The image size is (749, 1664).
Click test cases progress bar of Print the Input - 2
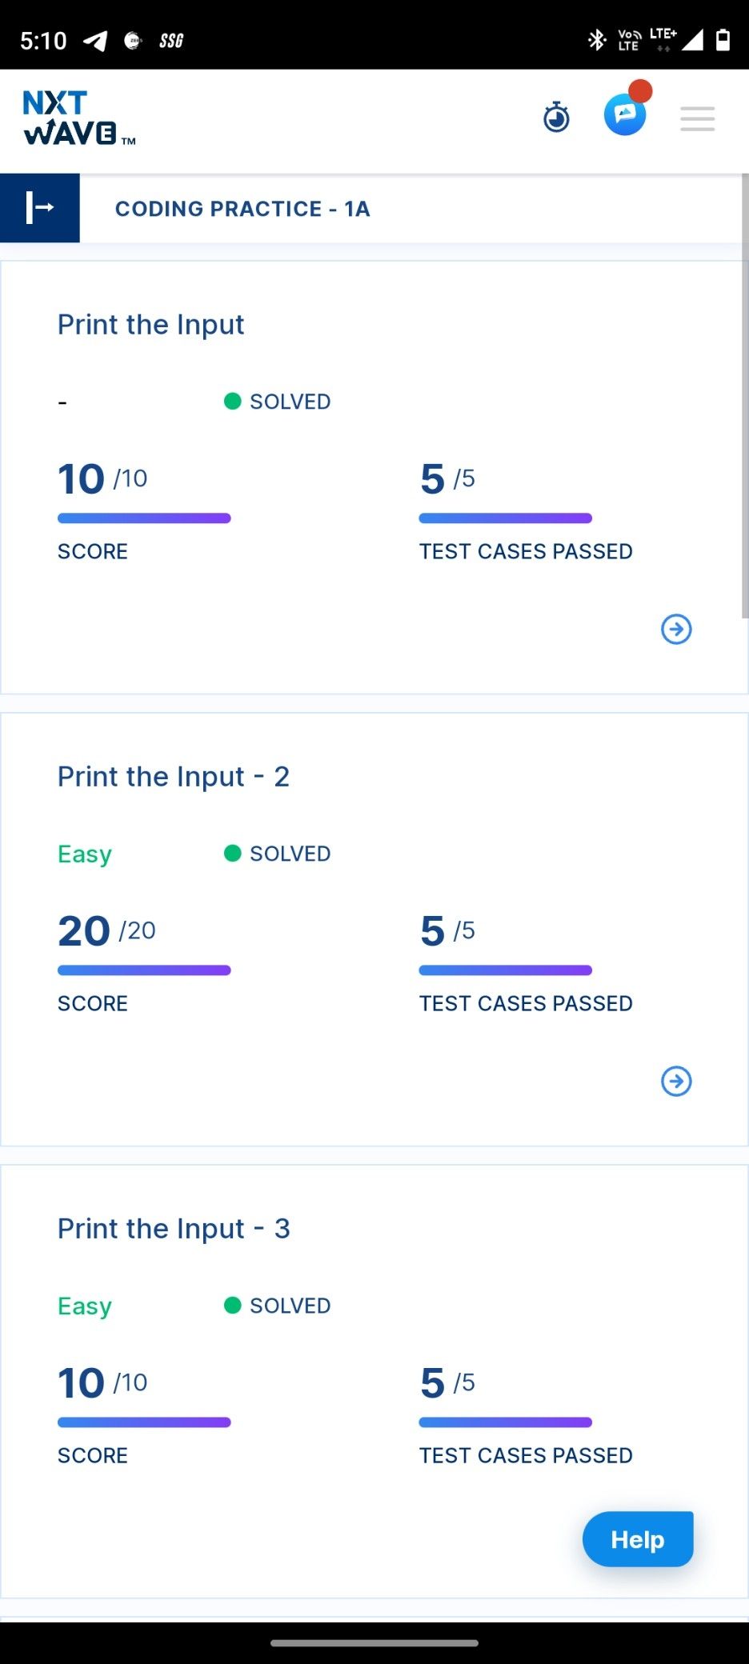click(x=506, y=970)
